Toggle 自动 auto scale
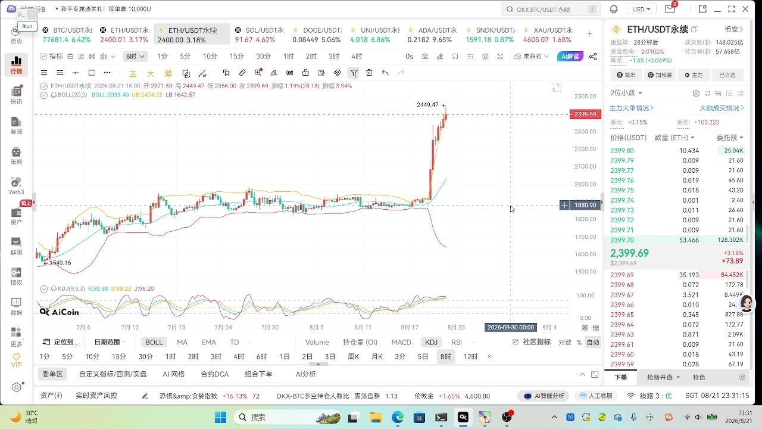 click(593, 343)
